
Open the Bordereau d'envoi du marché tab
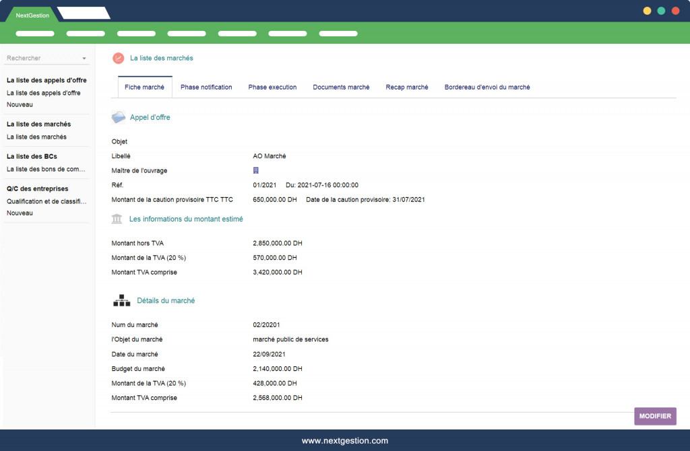(x=487, y=88)
